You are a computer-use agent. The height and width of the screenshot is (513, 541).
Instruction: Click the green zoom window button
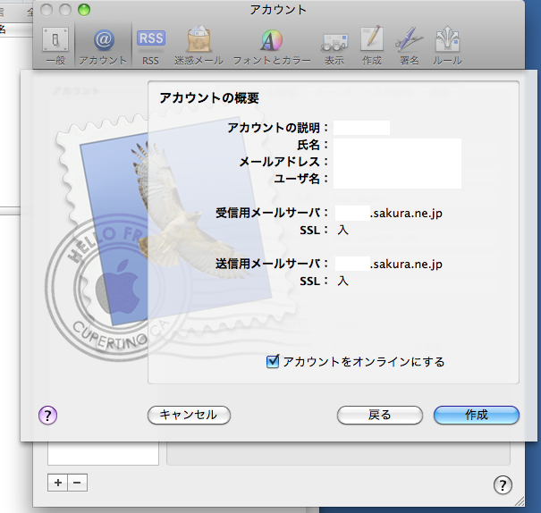point(84,10)
